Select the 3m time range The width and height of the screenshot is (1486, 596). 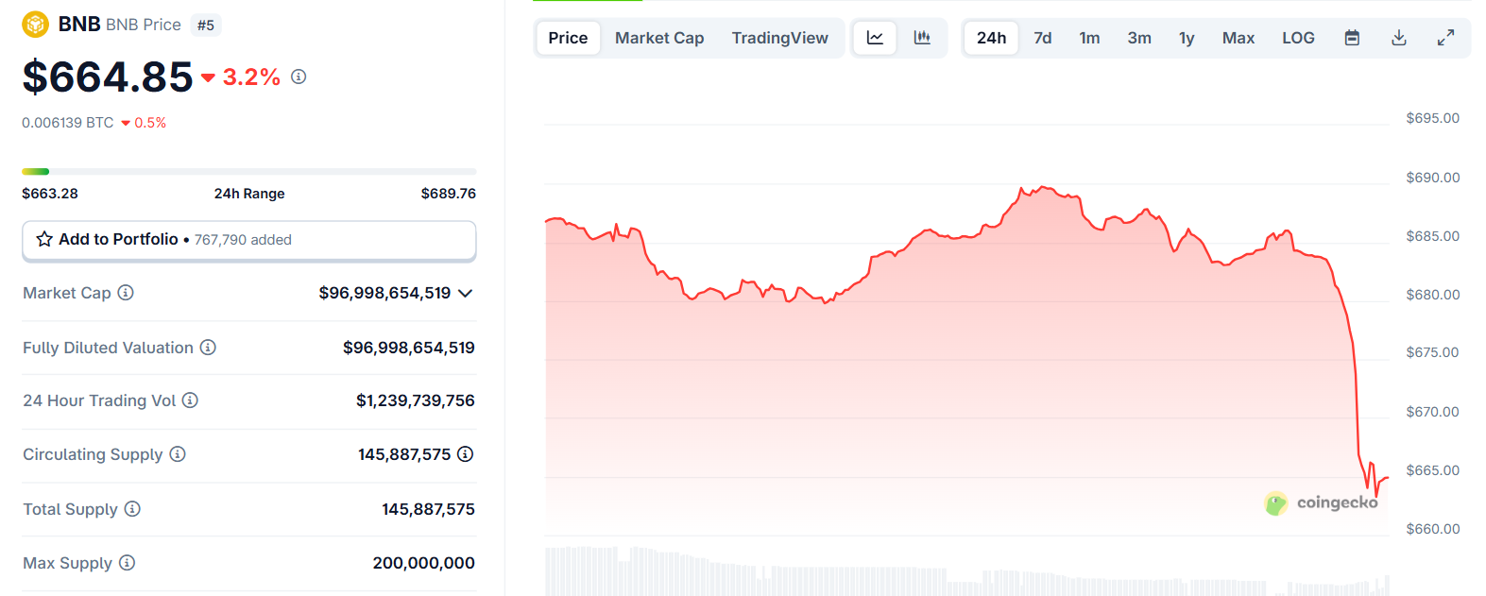pyautogui.click(x=1139, y=38)
